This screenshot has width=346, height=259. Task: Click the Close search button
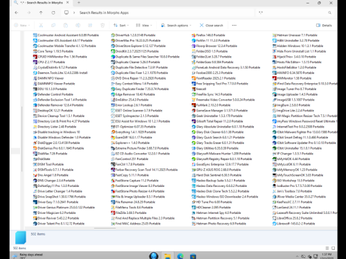click(211, 26)
